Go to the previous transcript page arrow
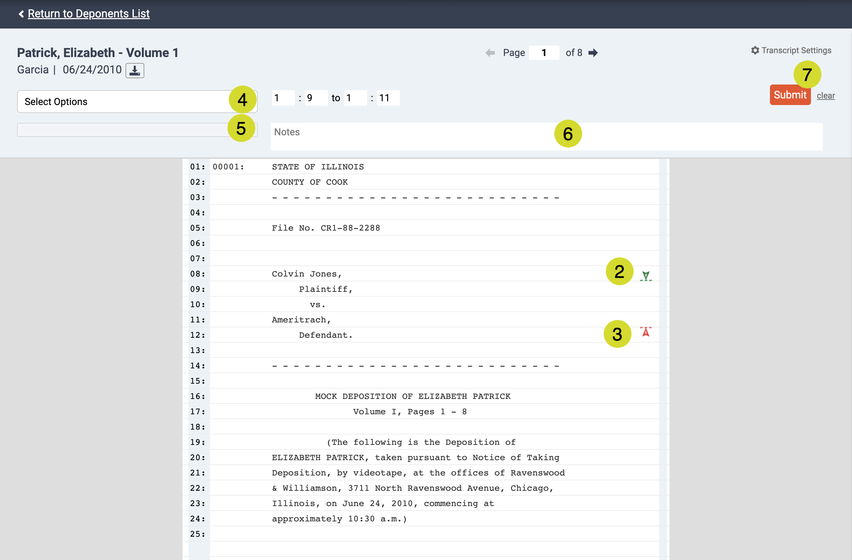The height and width of the screenshot is (560, 852). [490, 53]
